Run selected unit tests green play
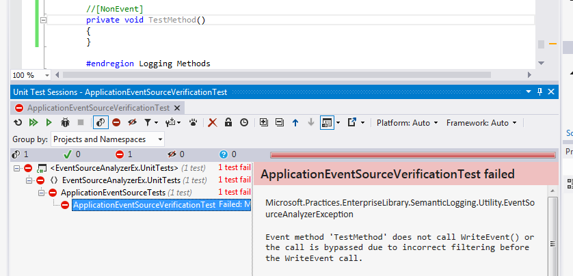 (x=49, y=123)
